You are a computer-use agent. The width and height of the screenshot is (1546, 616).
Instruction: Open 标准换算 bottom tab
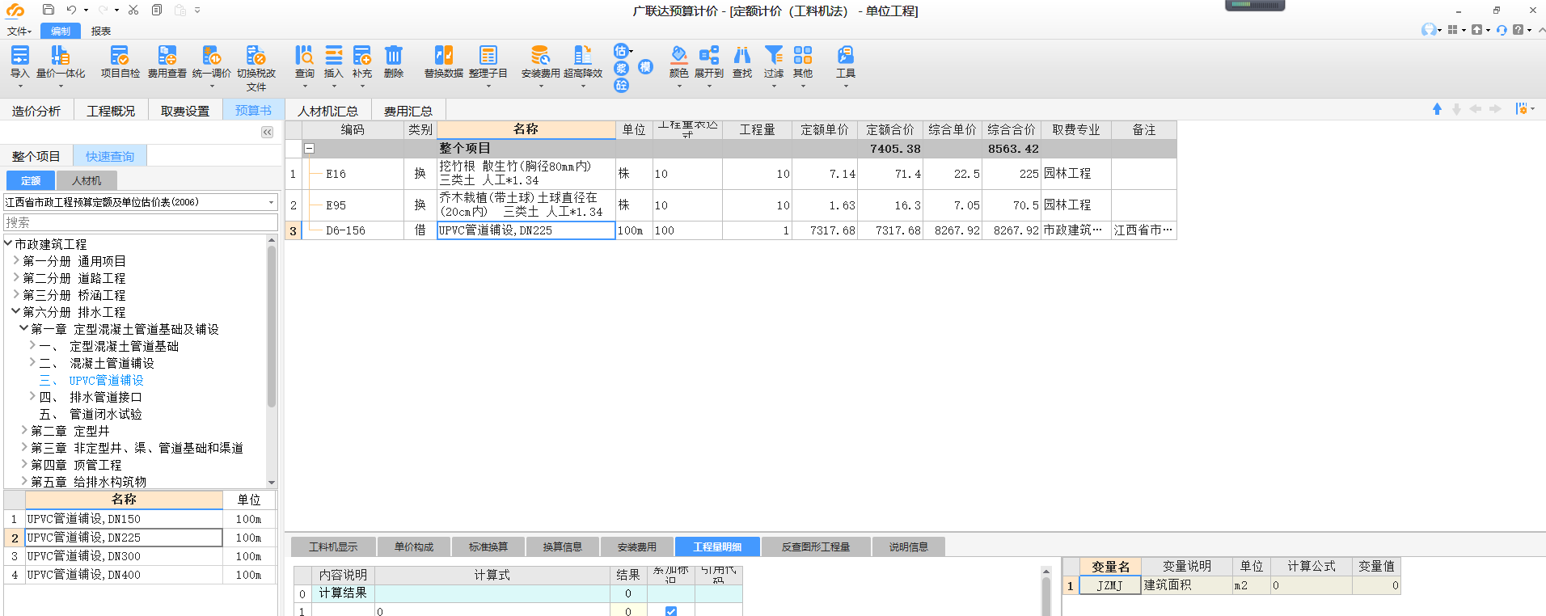pos(488,547)
